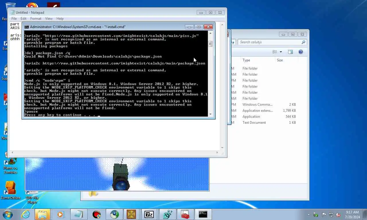Click the green-blue blocks taskbar icon
The width and height of the screenshot is (367, 220).
coord(167,214)
